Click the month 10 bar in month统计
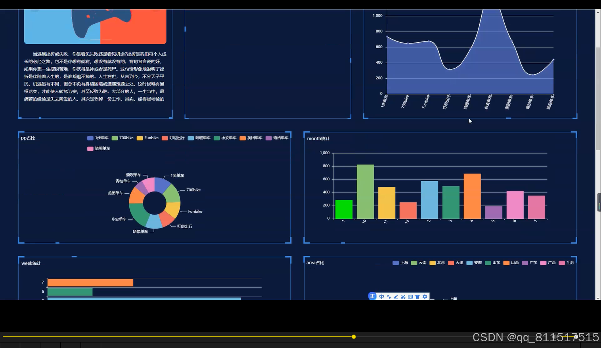This screenshot has width=601, height=348. point(365,192)
